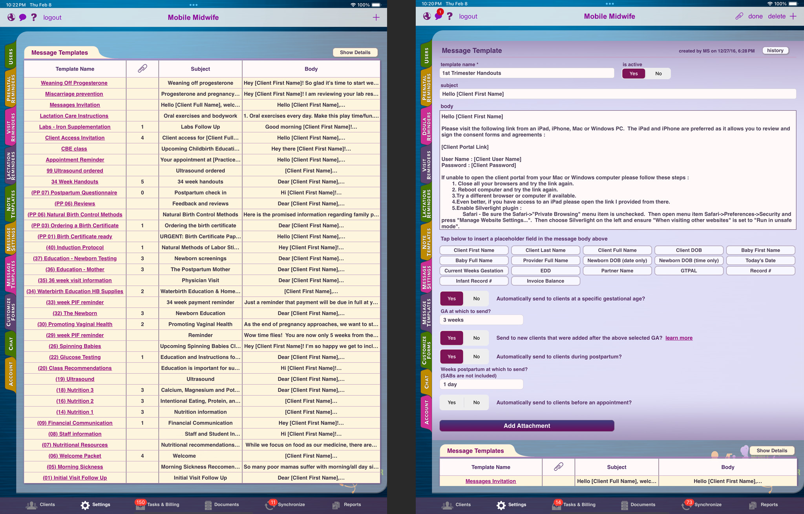Open Tasks & Billing in right window bottom bar
The width and height of the screenshot is (804, 514).
[x=574, y=505]
